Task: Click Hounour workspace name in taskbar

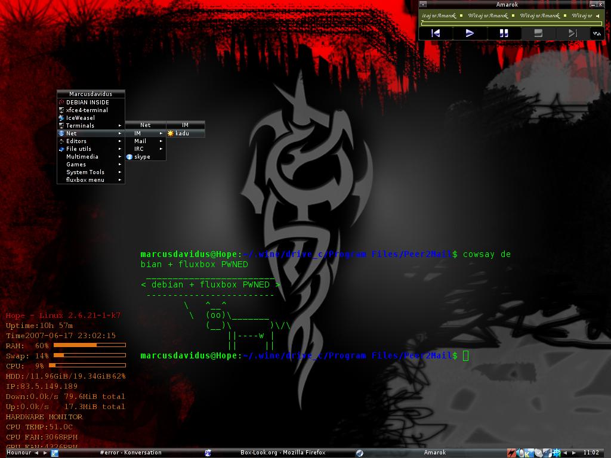Action: pyautogui.click(x=18, y=453)
